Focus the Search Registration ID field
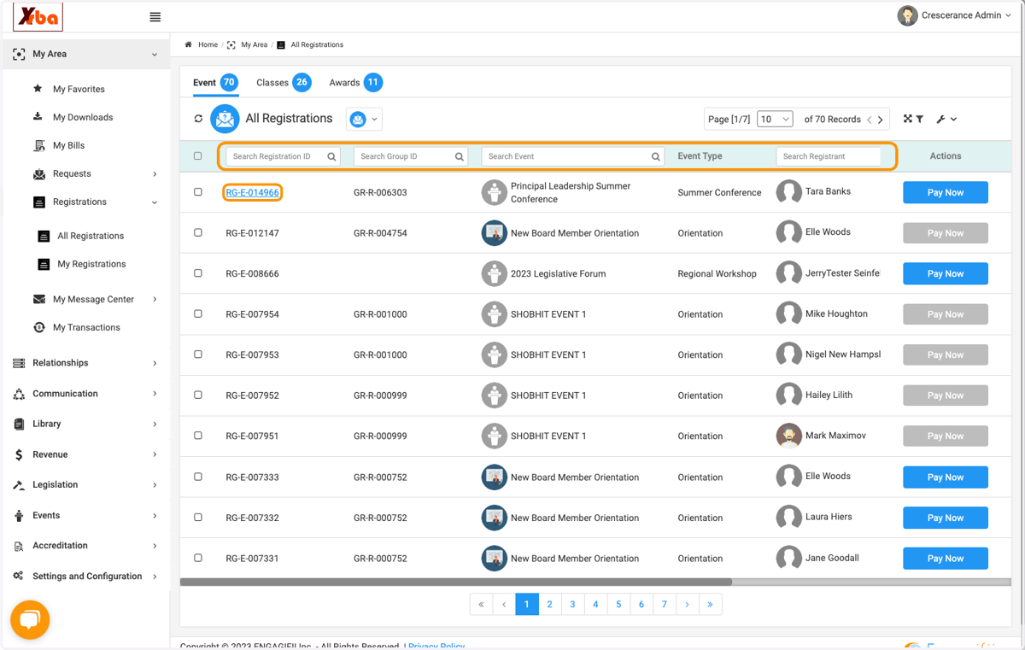This screenshot has height=650, width=1025. 283,156
